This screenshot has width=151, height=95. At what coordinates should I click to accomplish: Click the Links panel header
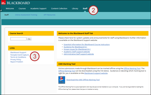(31, 48)
